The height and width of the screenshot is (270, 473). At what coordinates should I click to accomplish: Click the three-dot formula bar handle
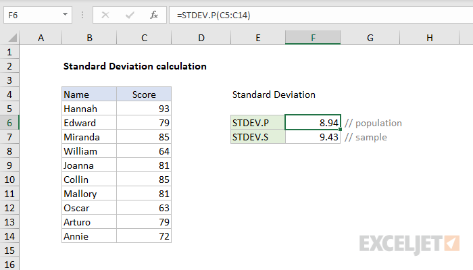(84, 13)
